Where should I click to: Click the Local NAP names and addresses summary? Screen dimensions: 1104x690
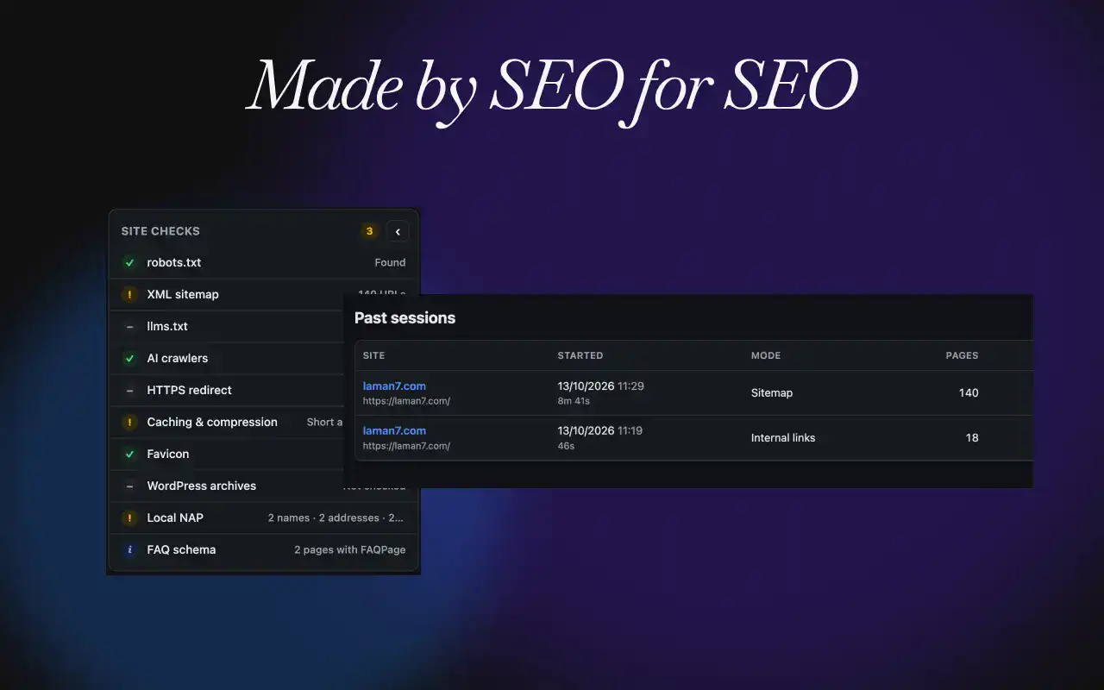[336, 517]
